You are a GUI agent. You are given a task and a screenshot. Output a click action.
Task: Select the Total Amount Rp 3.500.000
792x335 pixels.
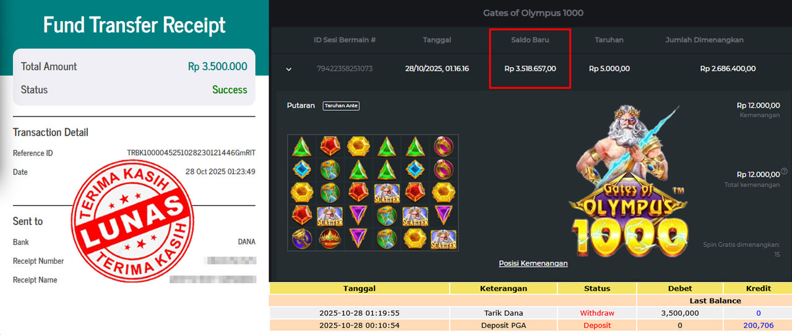(x=217, y=66)
